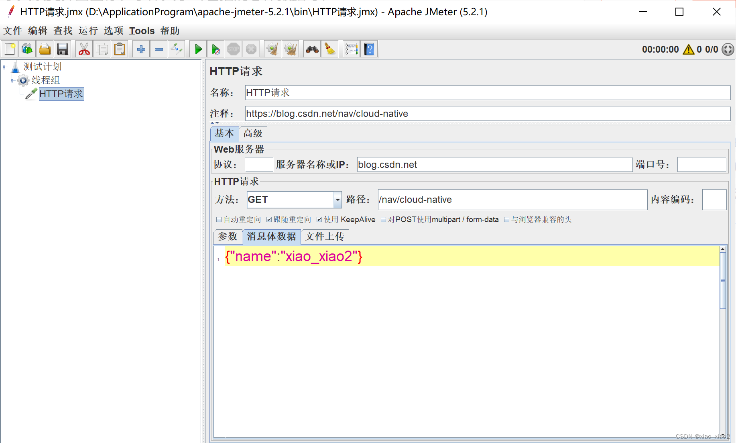Click the Collapse all minus icon
This screenshot has height=443, width=736.
click(x=159, y=49)
